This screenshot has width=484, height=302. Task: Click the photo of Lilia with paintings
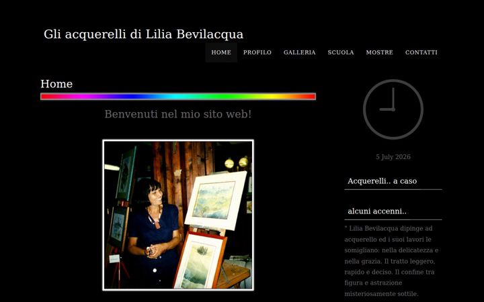[x=178, y=215]
